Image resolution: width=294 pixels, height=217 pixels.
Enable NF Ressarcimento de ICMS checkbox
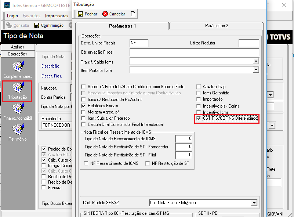click(86, 163)
